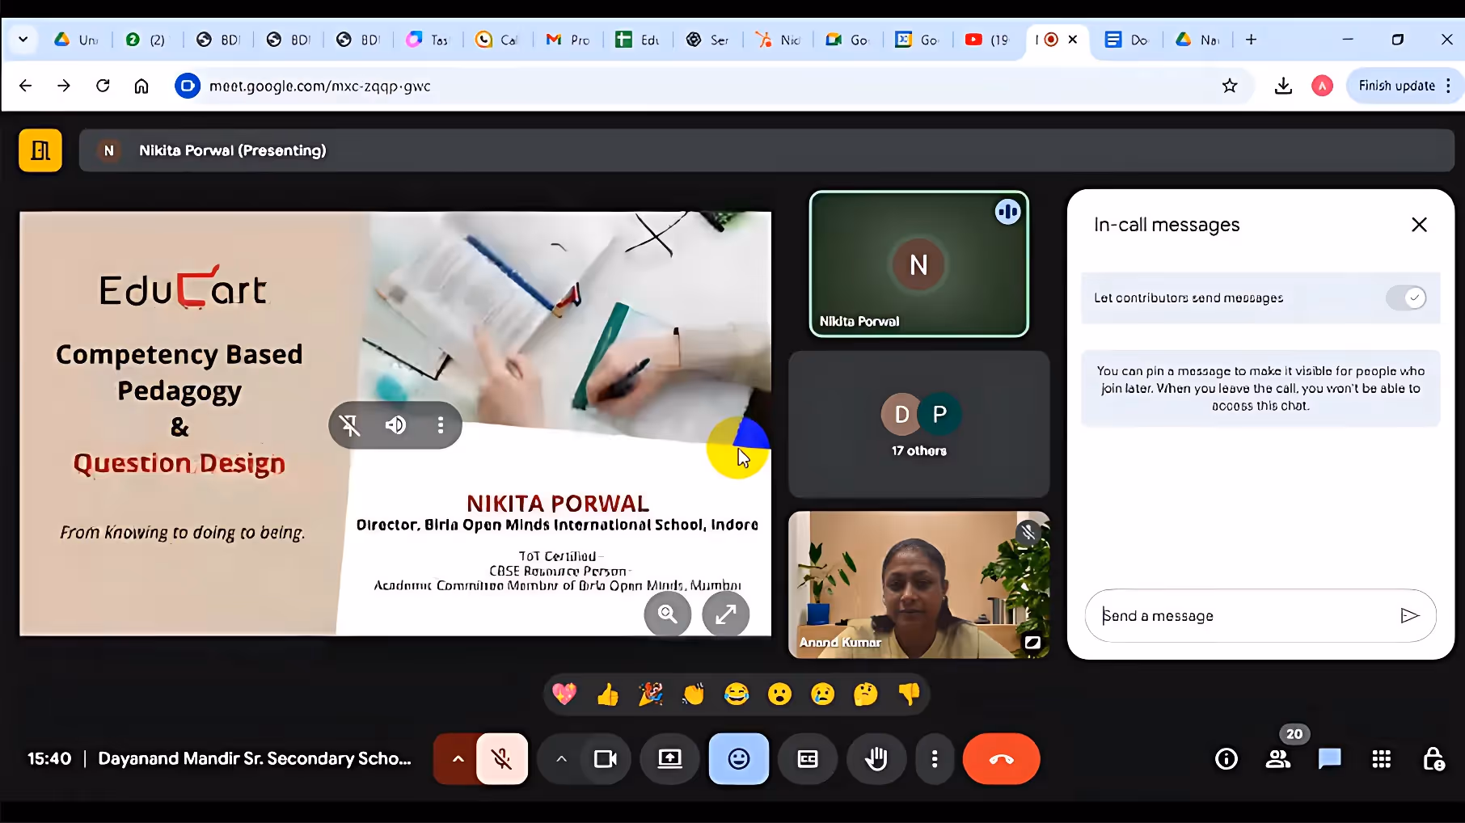Select Nikita Porwal video tile
This screenshot has height=823, width=1465.
pyautogui.click(x=919, y=264)
